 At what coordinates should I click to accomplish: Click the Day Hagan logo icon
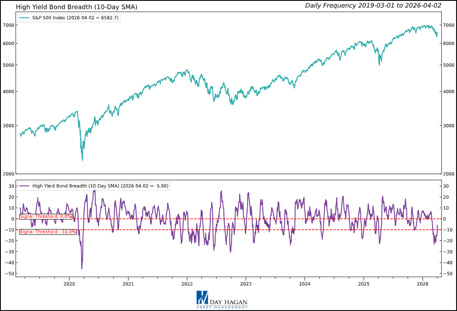(202, 298)
